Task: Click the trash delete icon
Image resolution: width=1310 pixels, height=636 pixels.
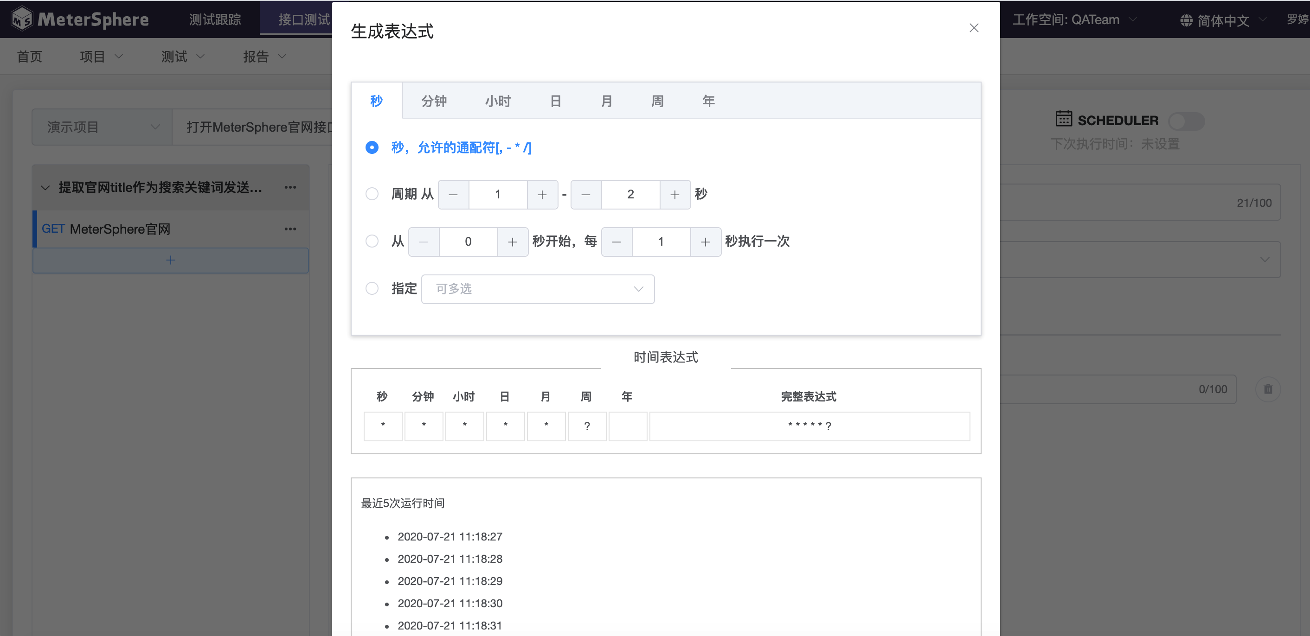Action: 1268,389
